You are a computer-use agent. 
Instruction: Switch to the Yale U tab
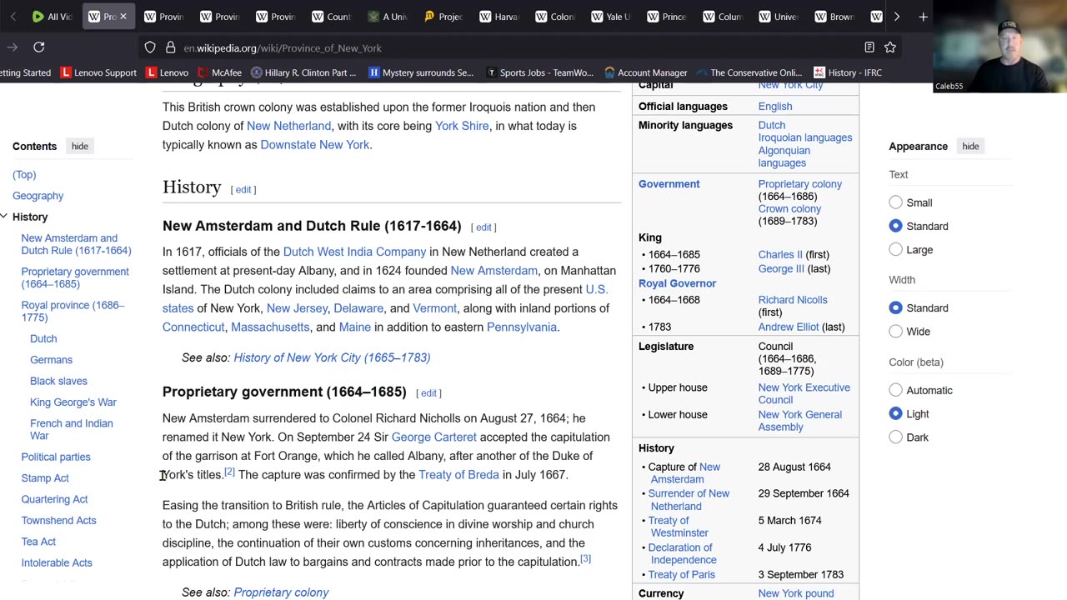(610, 17)
